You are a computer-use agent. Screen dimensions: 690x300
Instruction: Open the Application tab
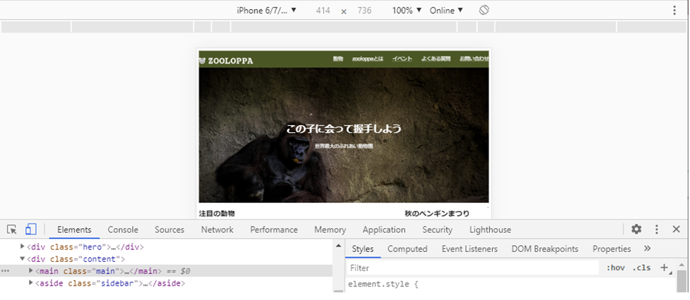(384, 230)
